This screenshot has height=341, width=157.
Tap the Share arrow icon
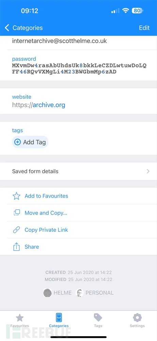[16, 247]
